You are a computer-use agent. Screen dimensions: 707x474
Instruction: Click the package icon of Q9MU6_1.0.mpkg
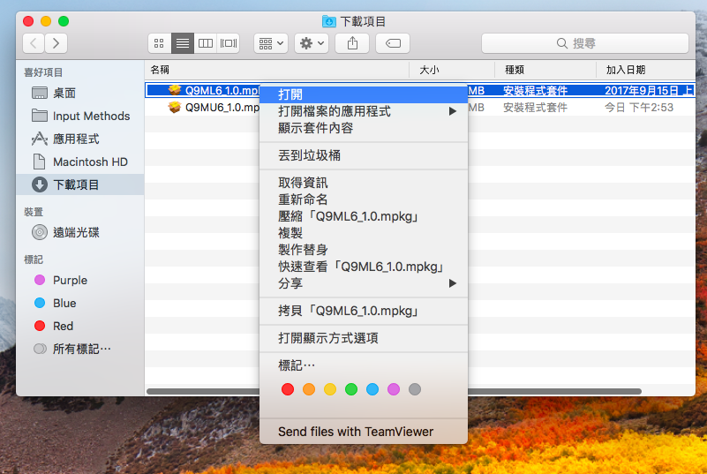pyautogui.click(x=175, y=108)
